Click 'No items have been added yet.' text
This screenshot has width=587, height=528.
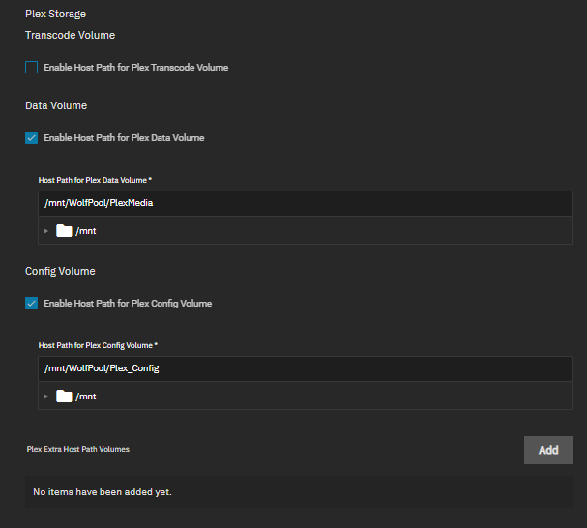click(103, 492)
